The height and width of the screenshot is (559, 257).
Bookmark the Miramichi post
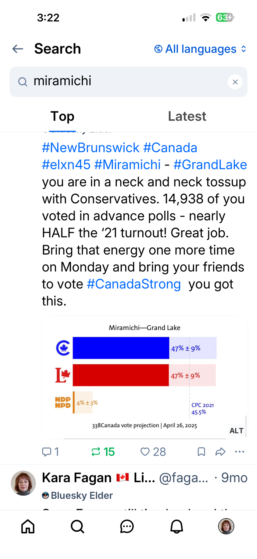pos(201,452)
